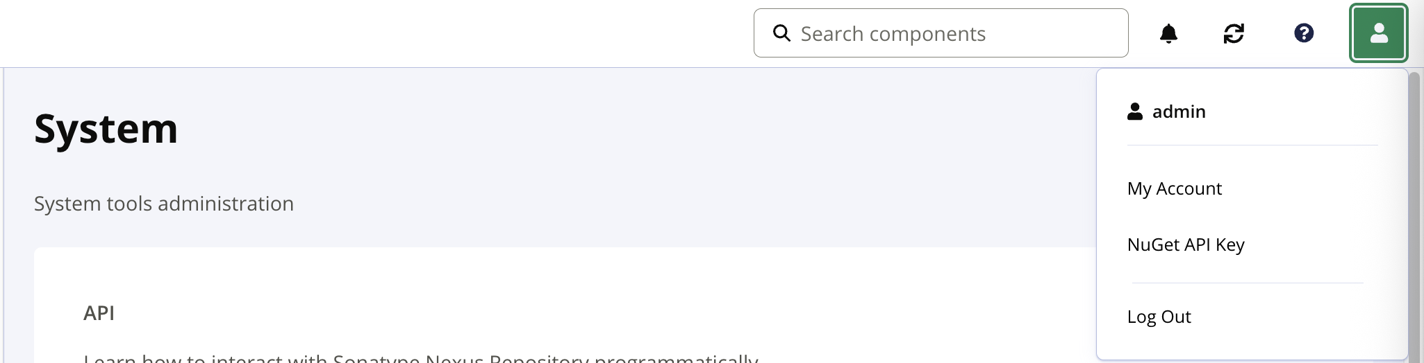Image resolution: width=1424 pixels, height=363 pixels.
Task: Open NuGet API Key menu entry
Action: coord(1186,245)
